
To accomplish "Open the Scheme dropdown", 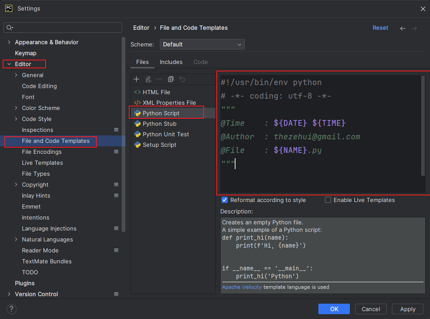I will (x=202, y=45).
